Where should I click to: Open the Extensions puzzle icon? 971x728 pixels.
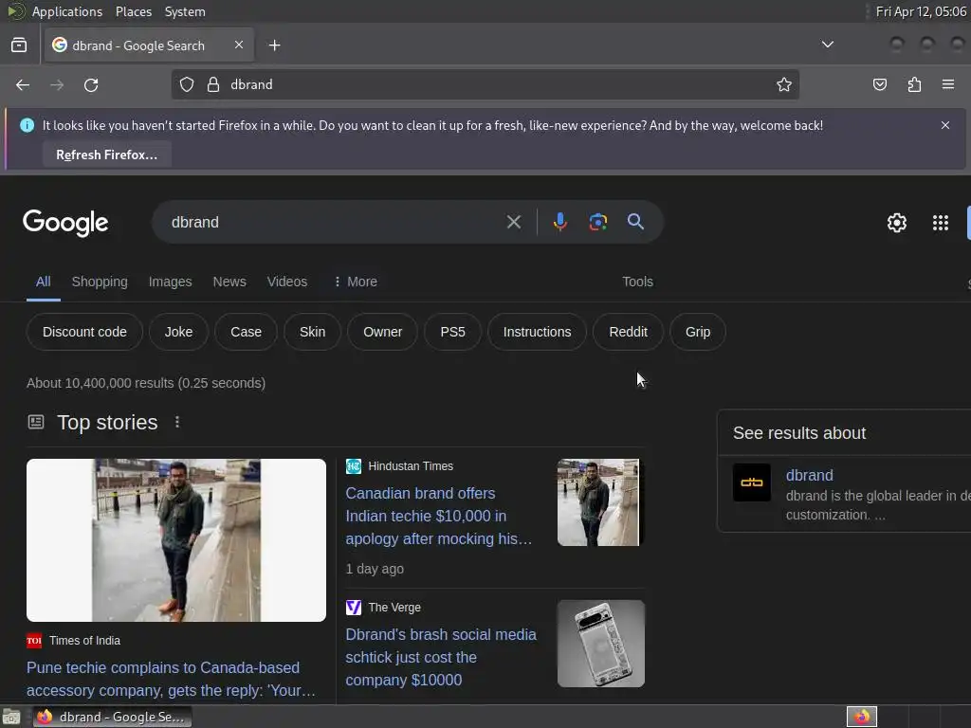click(x=914, y=84)
